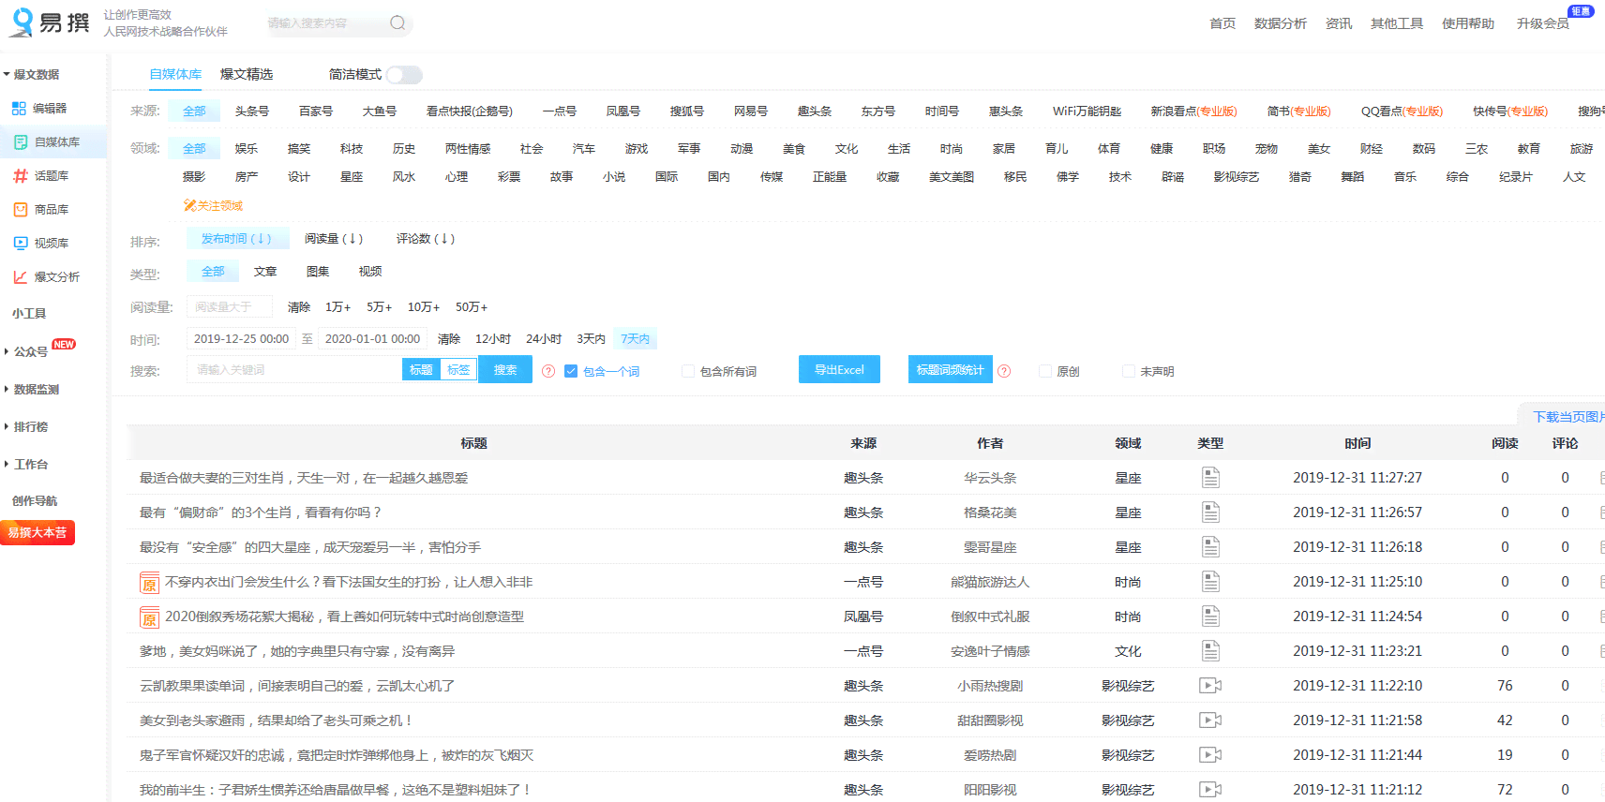Click video type icon for 甜甜圈影视 row
The width and height of the screenshot is (1605, 802).
1210,720
